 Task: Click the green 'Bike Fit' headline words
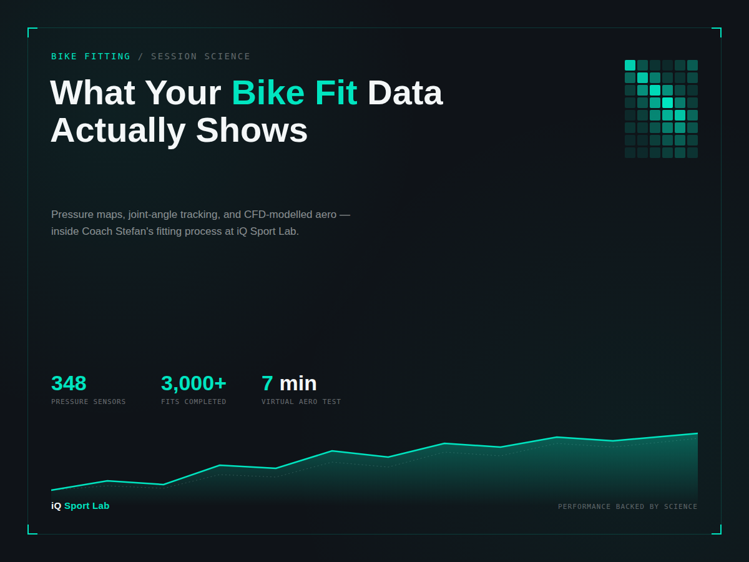pyautogui.click(x=294, y=92)
